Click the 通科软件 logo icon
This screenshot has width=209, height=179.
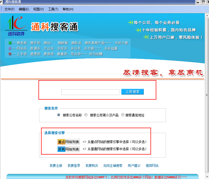pyautogui.click(x=16, y=26)
